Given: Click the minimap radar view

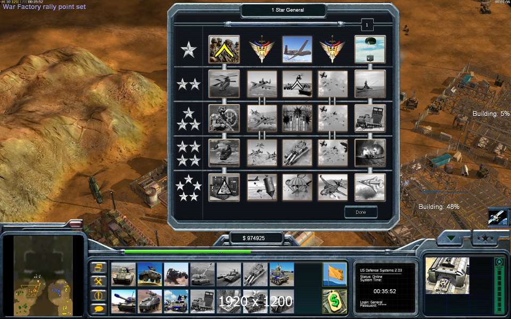Looking at the screenshot, I should 43,275.
